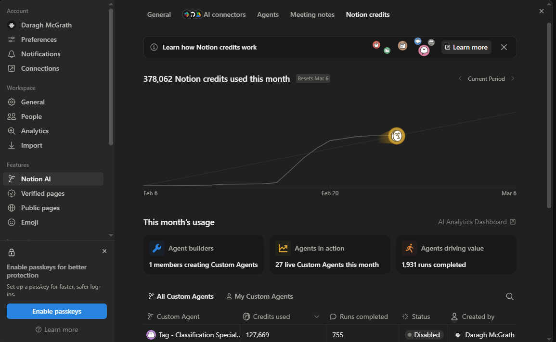The height and width of the screenshot is (342, 556).
Task: Click the Resets Mar 6 badge
Action: [x=313, y=78]
